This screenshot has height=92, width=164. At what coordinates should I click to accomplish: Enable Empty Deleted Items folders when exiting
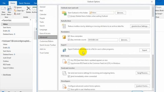pos(69,16)
